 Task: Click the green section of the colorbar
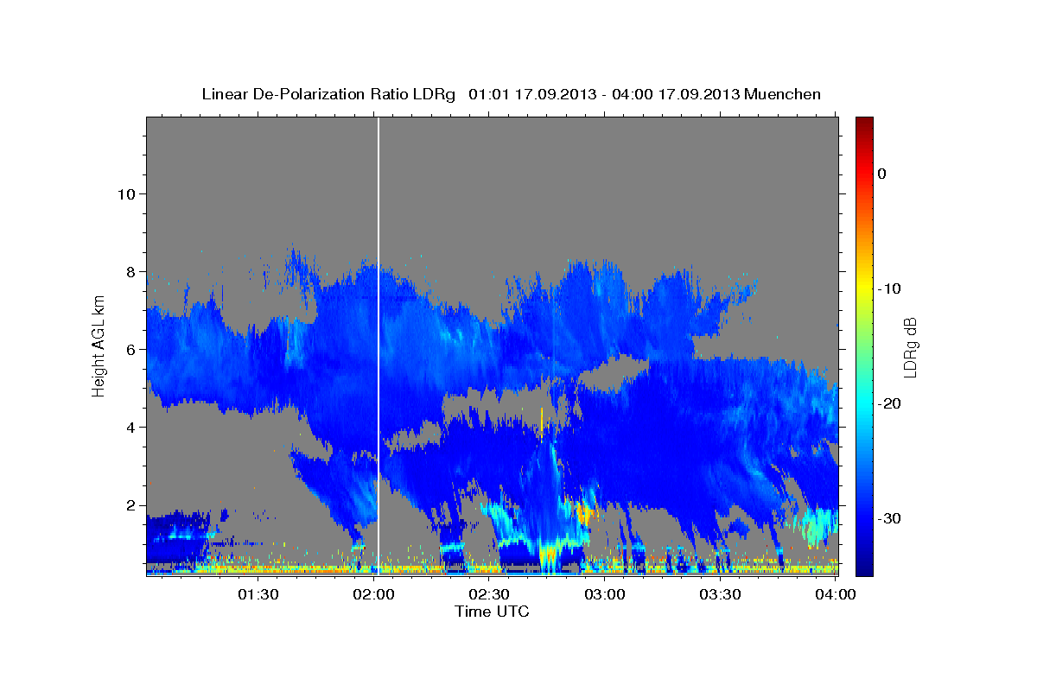864,345
